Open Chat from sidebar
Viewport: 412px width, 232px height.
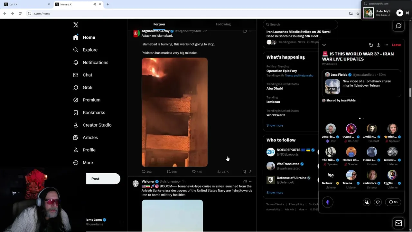83,75
